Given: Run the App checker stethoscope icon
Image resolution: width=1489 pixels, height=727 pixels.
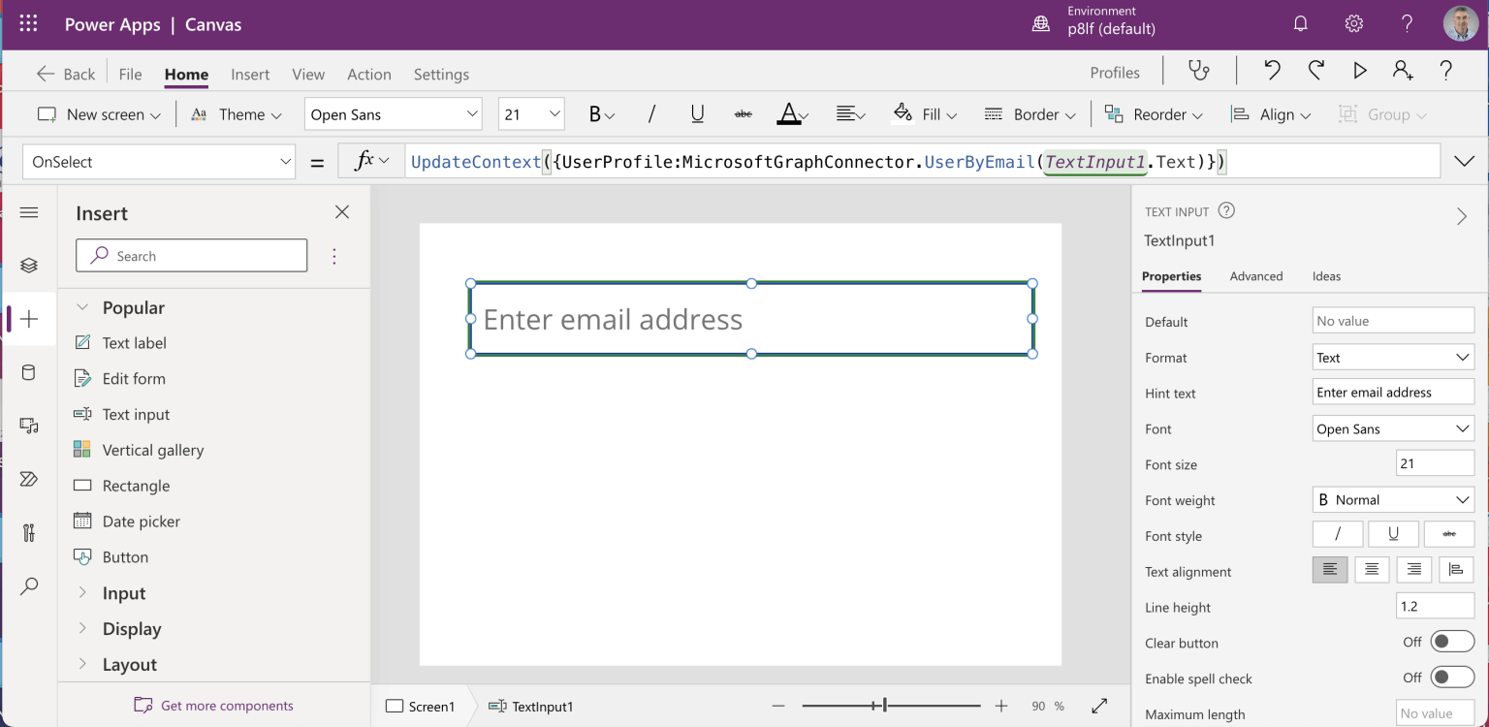Looking at the screenshot, I should point(1199,71).
